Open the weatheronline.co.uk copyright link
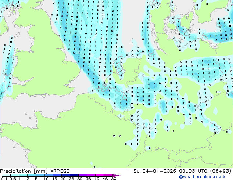 (x=202, y=177)
